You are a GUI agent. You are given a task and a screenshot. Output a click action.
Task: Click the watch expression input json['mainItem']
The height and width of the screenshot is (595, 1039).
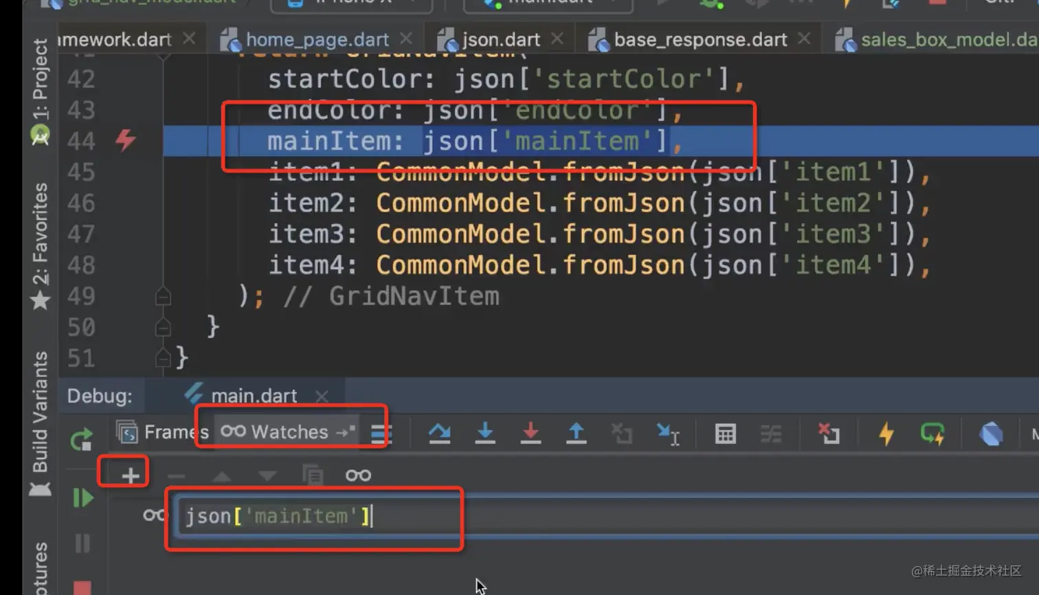point(605,516)
